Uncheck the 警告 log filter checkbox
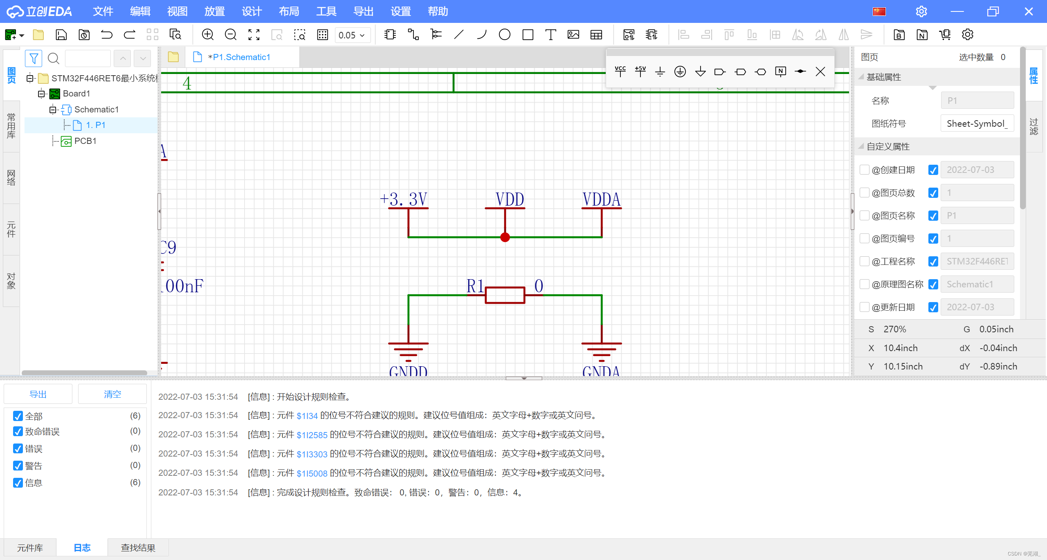 18,466
